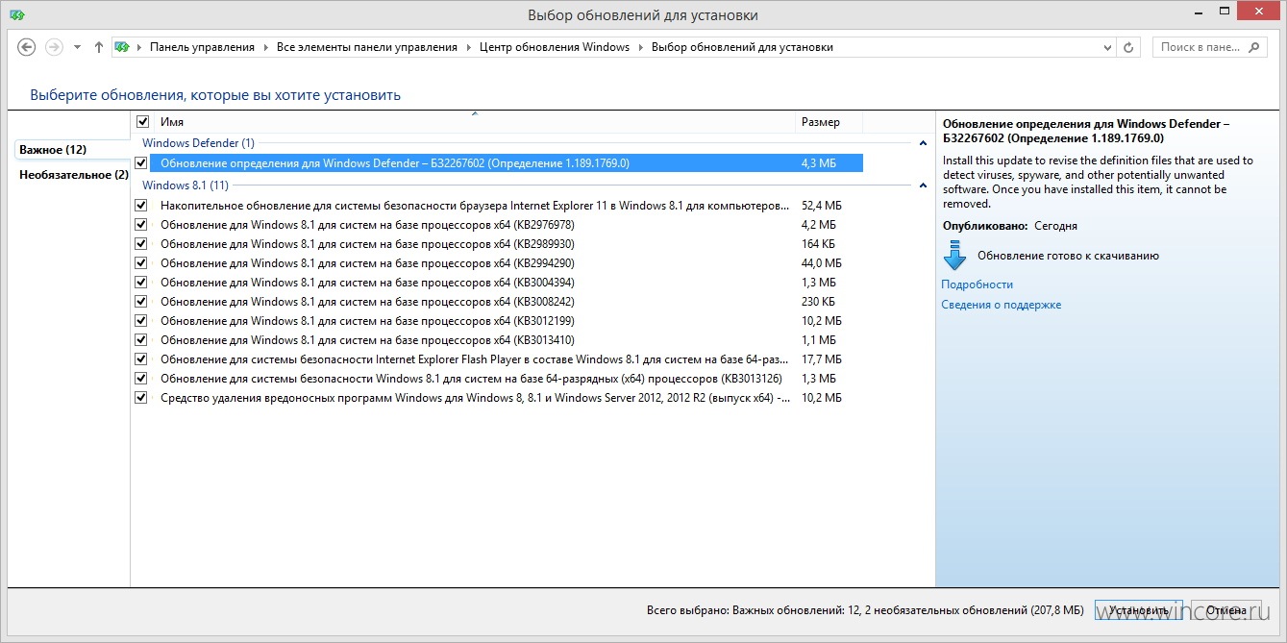Screen dimensions: 1287x643
Task: Collapse the Windows 8.1 (11) group
Action: (923, 185)
